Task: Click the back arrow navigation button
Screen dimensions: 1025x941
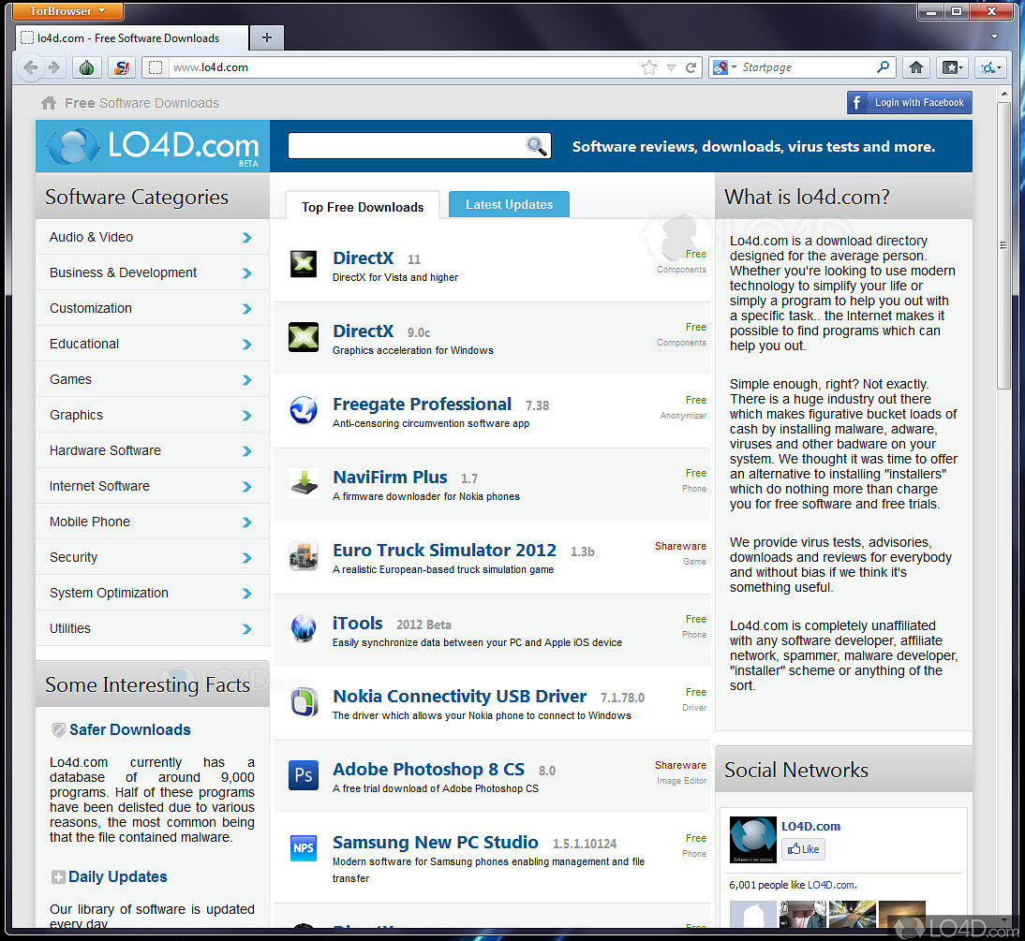Action: pos(31,67)
